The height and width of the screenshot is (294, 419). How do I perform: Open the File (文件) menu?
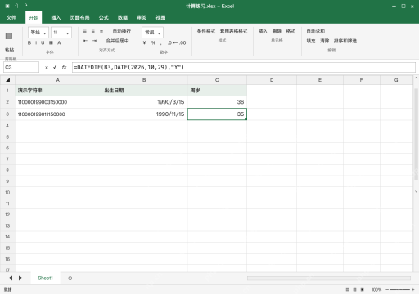point(11,18)
